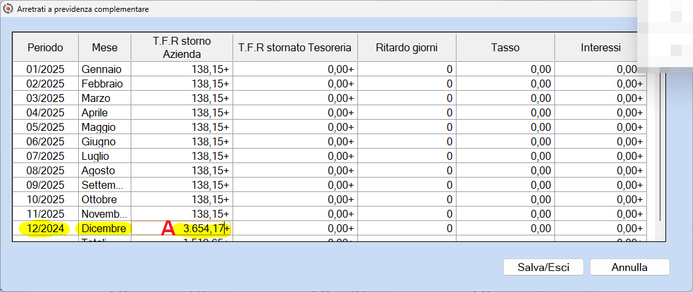Click the Settem... month cell
The image size is (693, 292).
[x=104, y=185]
